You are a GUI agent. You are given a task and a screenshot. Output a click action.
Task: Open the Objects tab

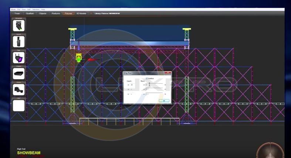click(43, 13)
